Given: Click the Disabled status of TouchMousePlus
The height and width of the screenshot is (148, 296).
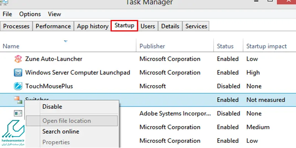Looking at the screenshot, I should point(228,86).
